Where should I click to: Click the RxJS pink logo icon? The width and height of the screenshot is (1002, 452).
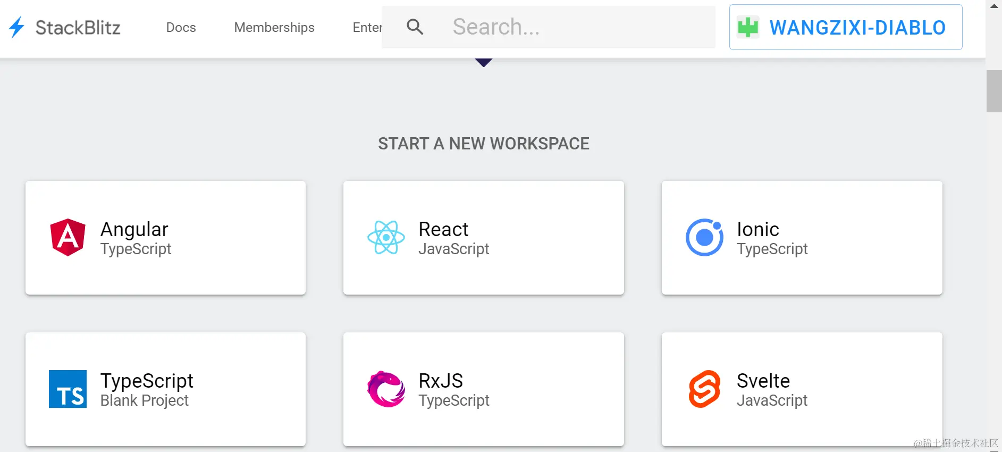(x=386, y=389)
